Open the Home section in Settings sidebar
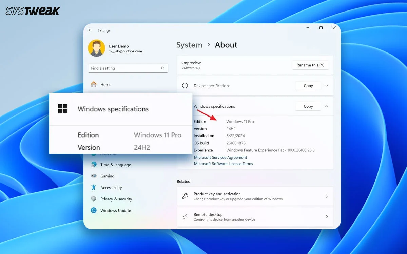 106,84
